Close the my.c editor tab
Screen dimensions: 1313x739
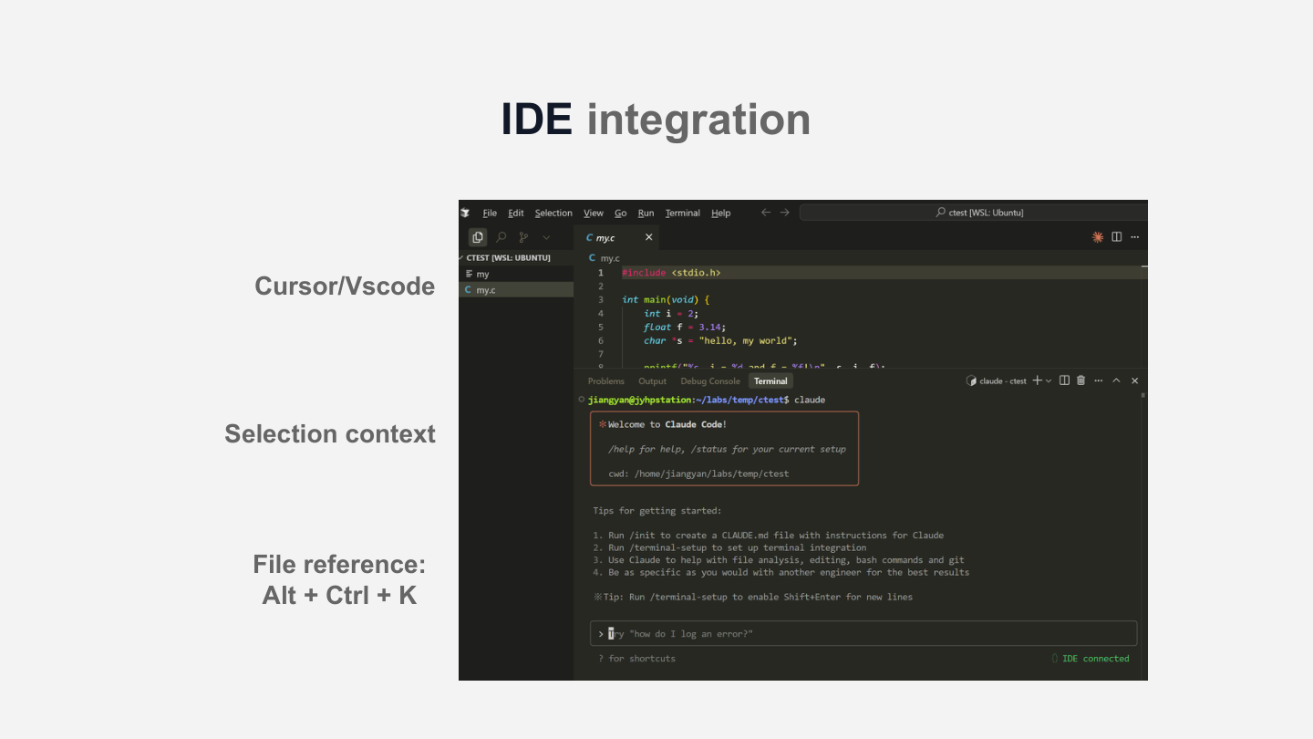(x=649, y=237)
